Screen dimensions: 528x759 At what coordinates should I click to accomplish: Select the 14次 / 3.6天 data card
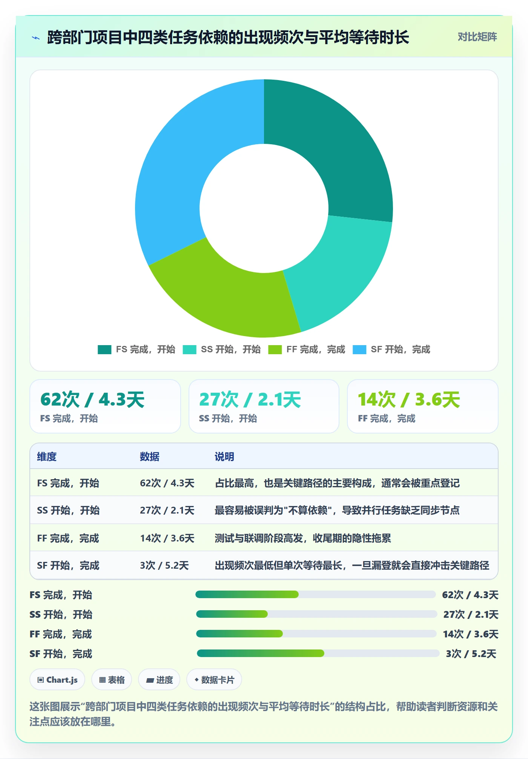pyautogui.click(x=423, y=406)
